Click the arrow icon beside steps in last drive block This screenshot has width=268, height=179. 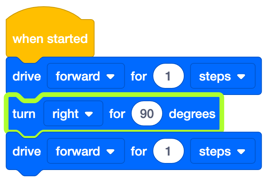[x=241, y=152]
